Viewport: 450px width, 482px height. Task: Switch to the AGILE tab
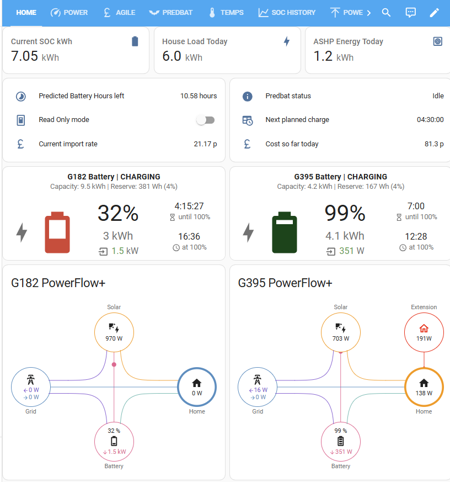[x=120, y=13]
